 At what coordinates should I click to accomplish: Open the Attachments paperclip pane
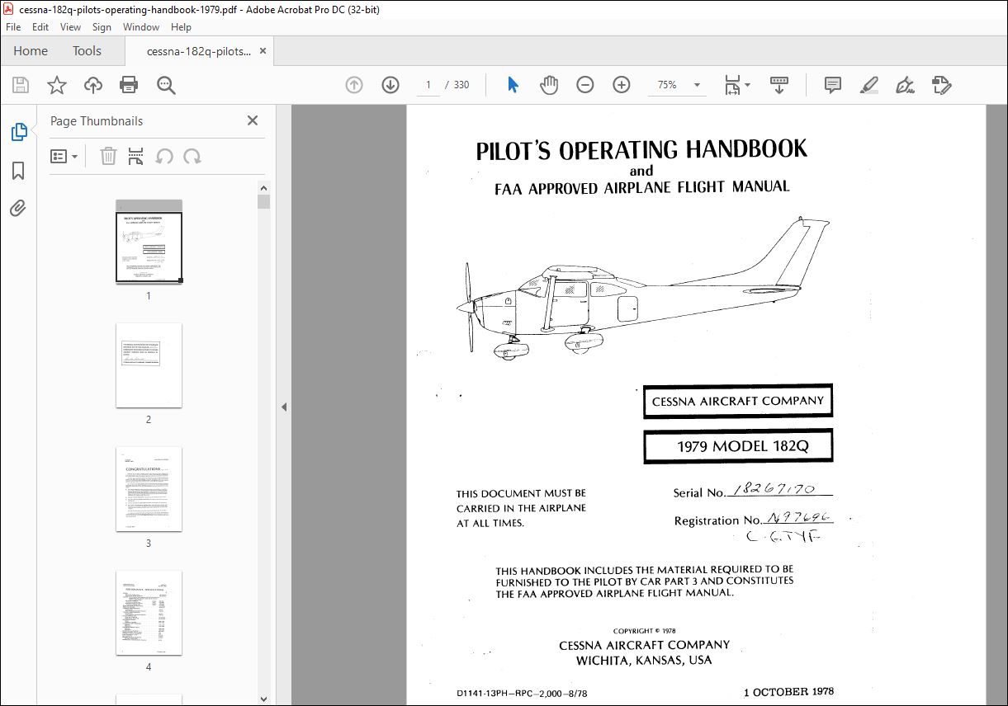[18, 208]
